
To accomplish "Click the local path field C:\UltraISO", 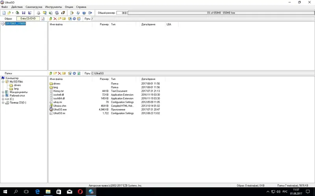I will (203, 73).
